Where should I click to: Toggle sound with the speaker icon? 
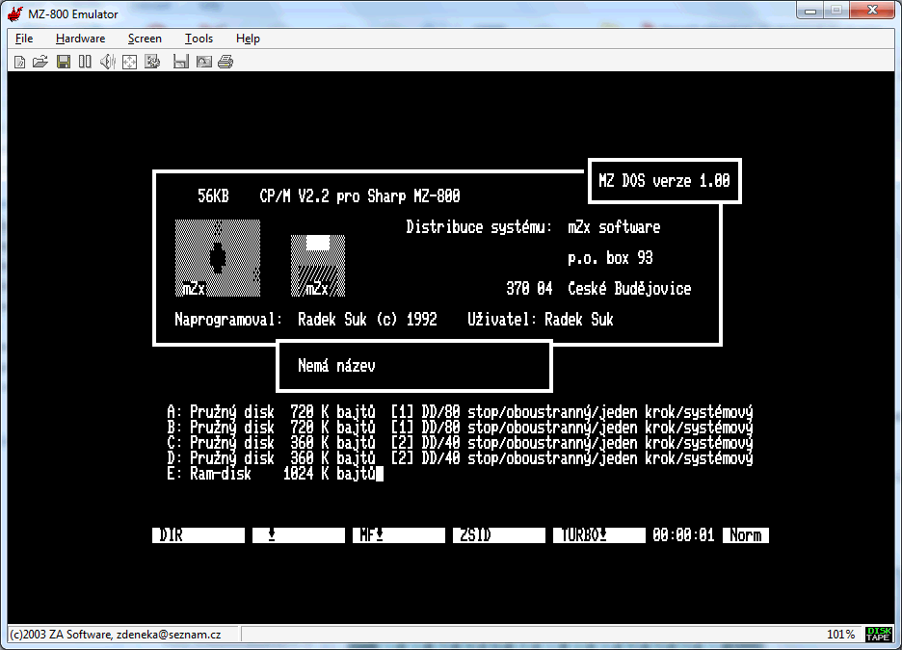pyautogui.click(x=108, y=62)
